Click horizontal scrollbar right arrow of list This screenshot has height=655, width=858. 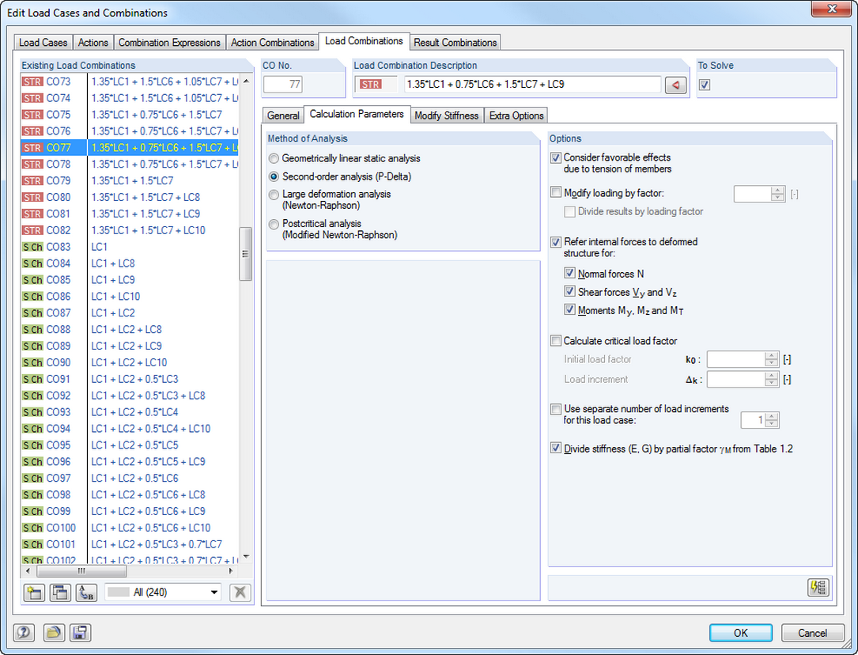tap(231, 570)
